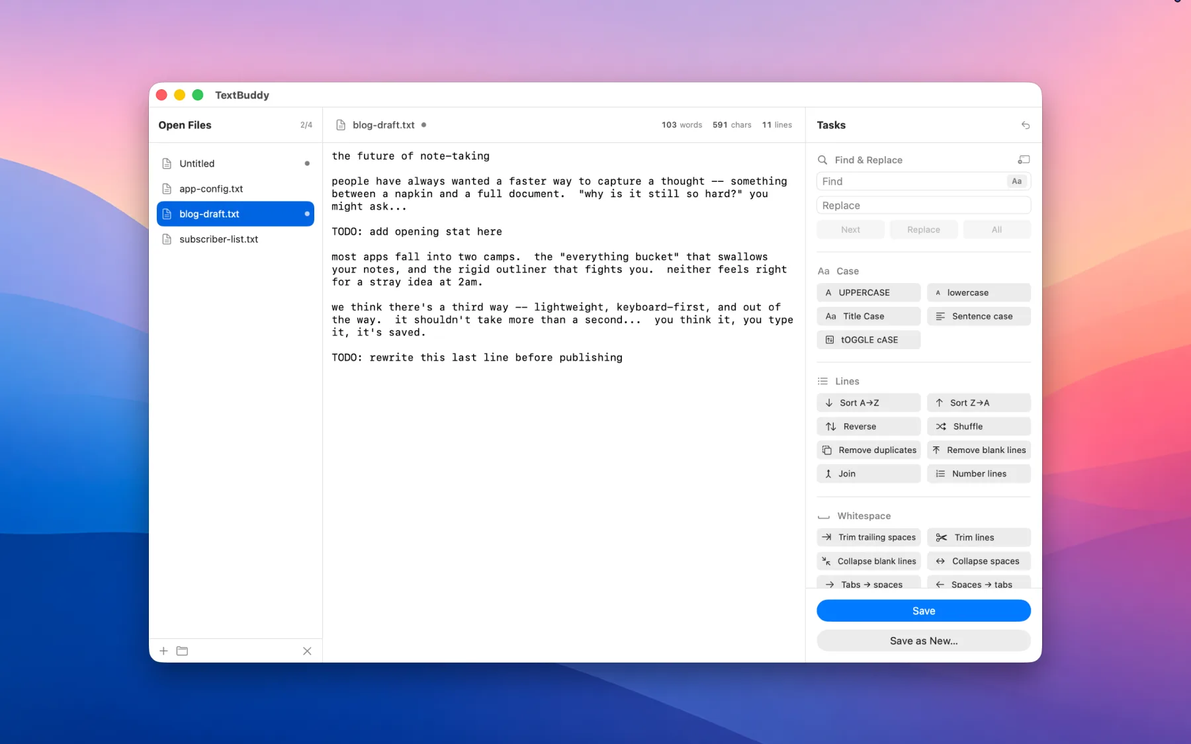
Task: Convert Spaces → tabs
Action: (979, 583)
